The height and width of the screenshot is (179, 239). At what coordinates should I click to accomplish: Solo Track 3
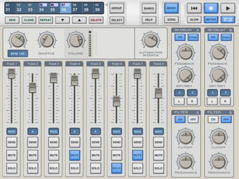(54, 168)
